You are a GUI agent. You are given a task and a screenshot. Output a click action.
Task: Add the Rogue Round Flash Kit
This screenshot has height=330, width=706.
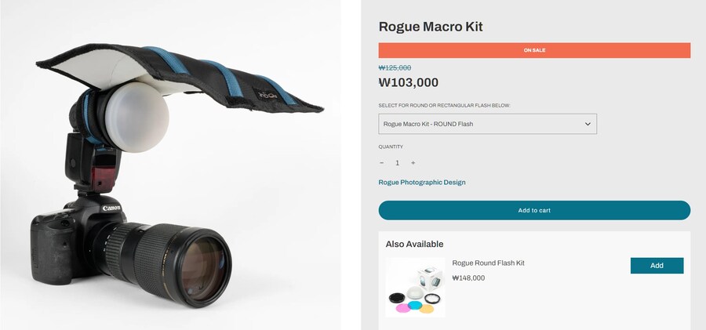(x=657, y=266)
